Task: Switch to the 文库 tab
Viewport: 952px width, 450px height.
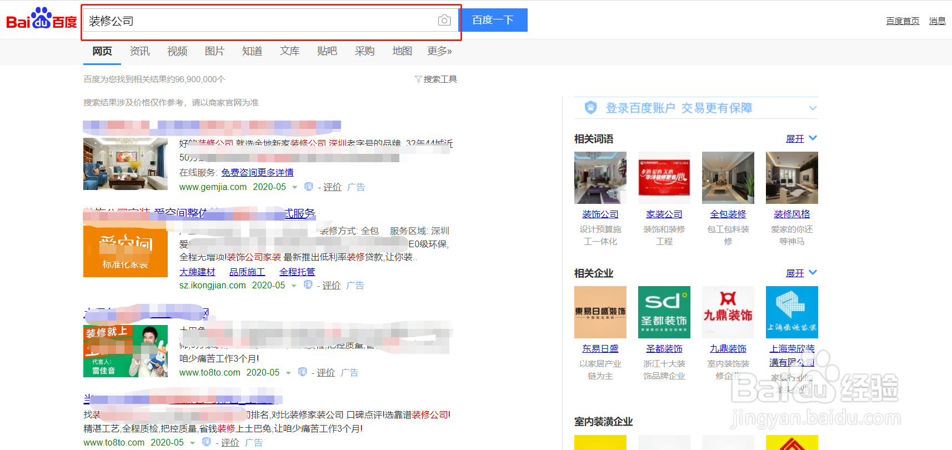Action: (x=289, y=51)
